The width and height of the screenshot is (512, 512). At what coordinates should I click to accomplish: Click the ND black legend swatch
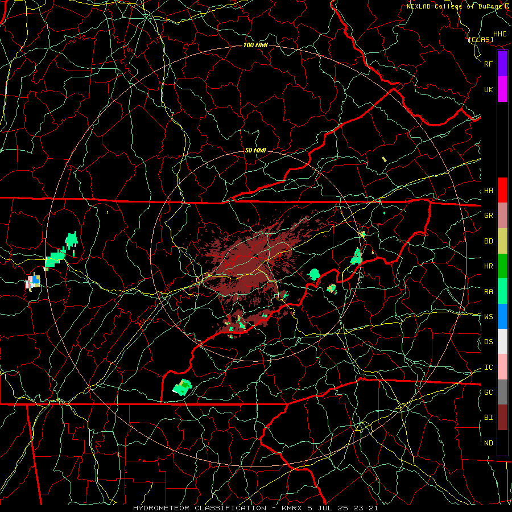click(x=502, y=443)
